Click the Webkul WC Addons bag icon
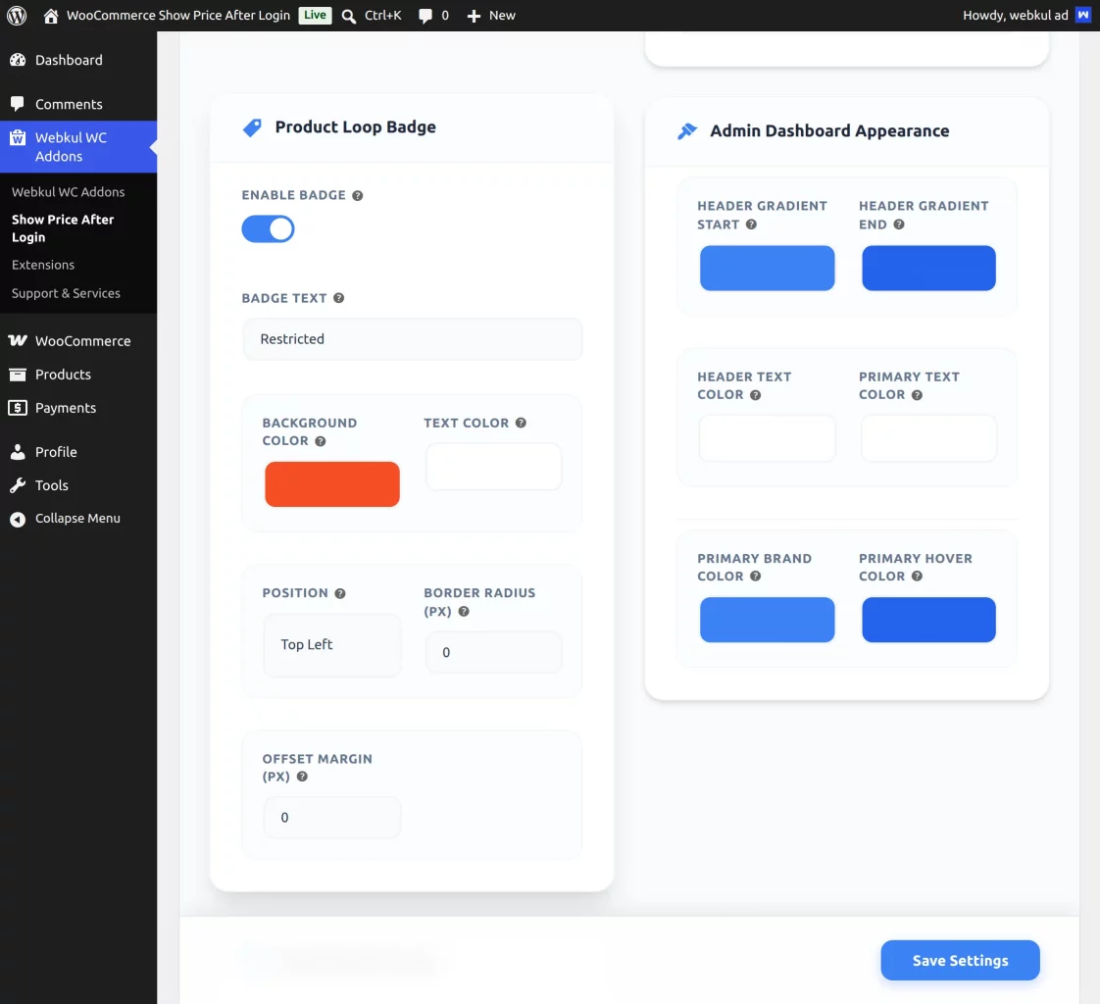 tap(18, 137)
